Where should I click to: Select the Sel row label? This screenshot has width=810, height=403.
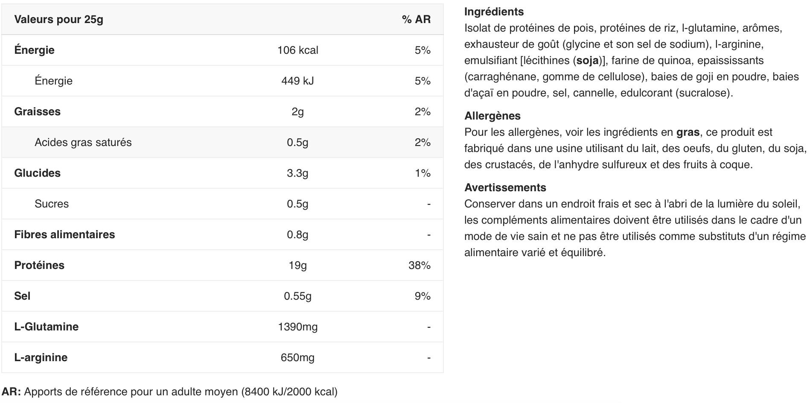[x=22, y=296]
